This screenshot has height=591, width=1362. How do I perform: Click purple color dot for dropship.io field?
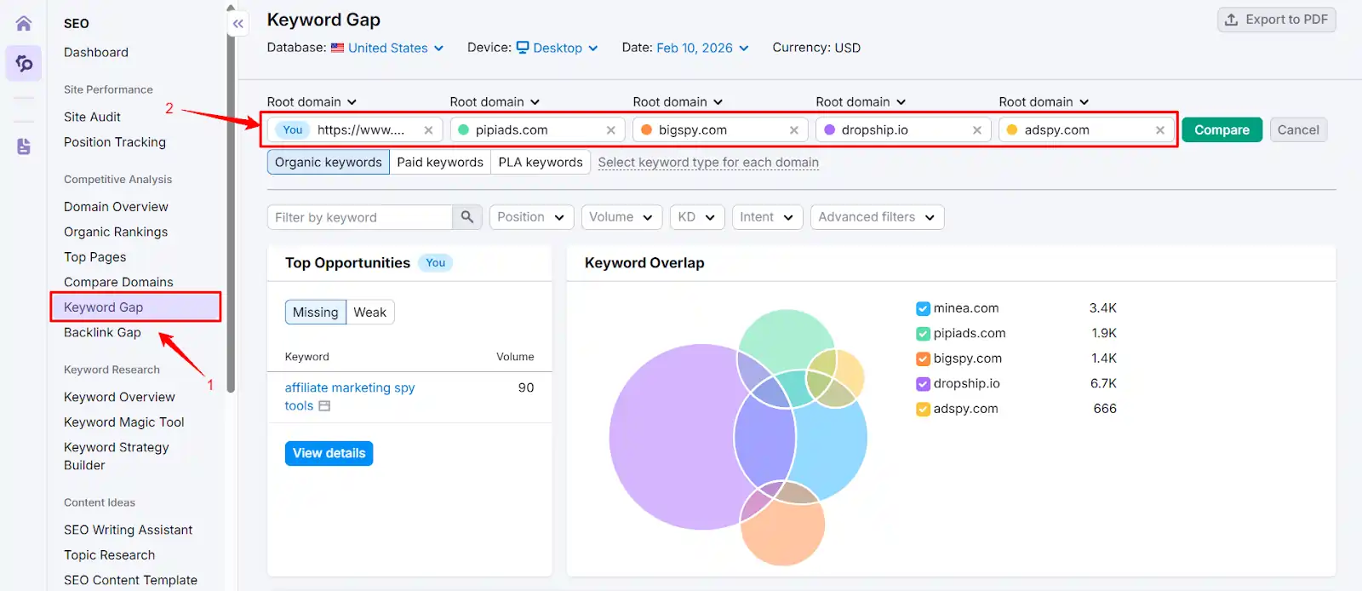[x=830, y=130]
